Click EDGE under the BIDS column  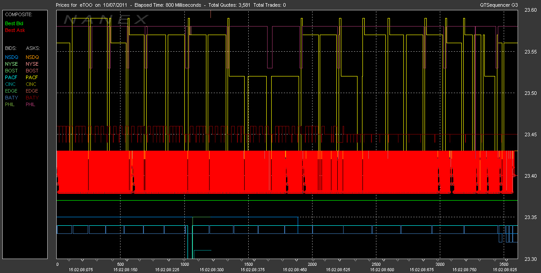pyautogui.click(x=12, y=91)
